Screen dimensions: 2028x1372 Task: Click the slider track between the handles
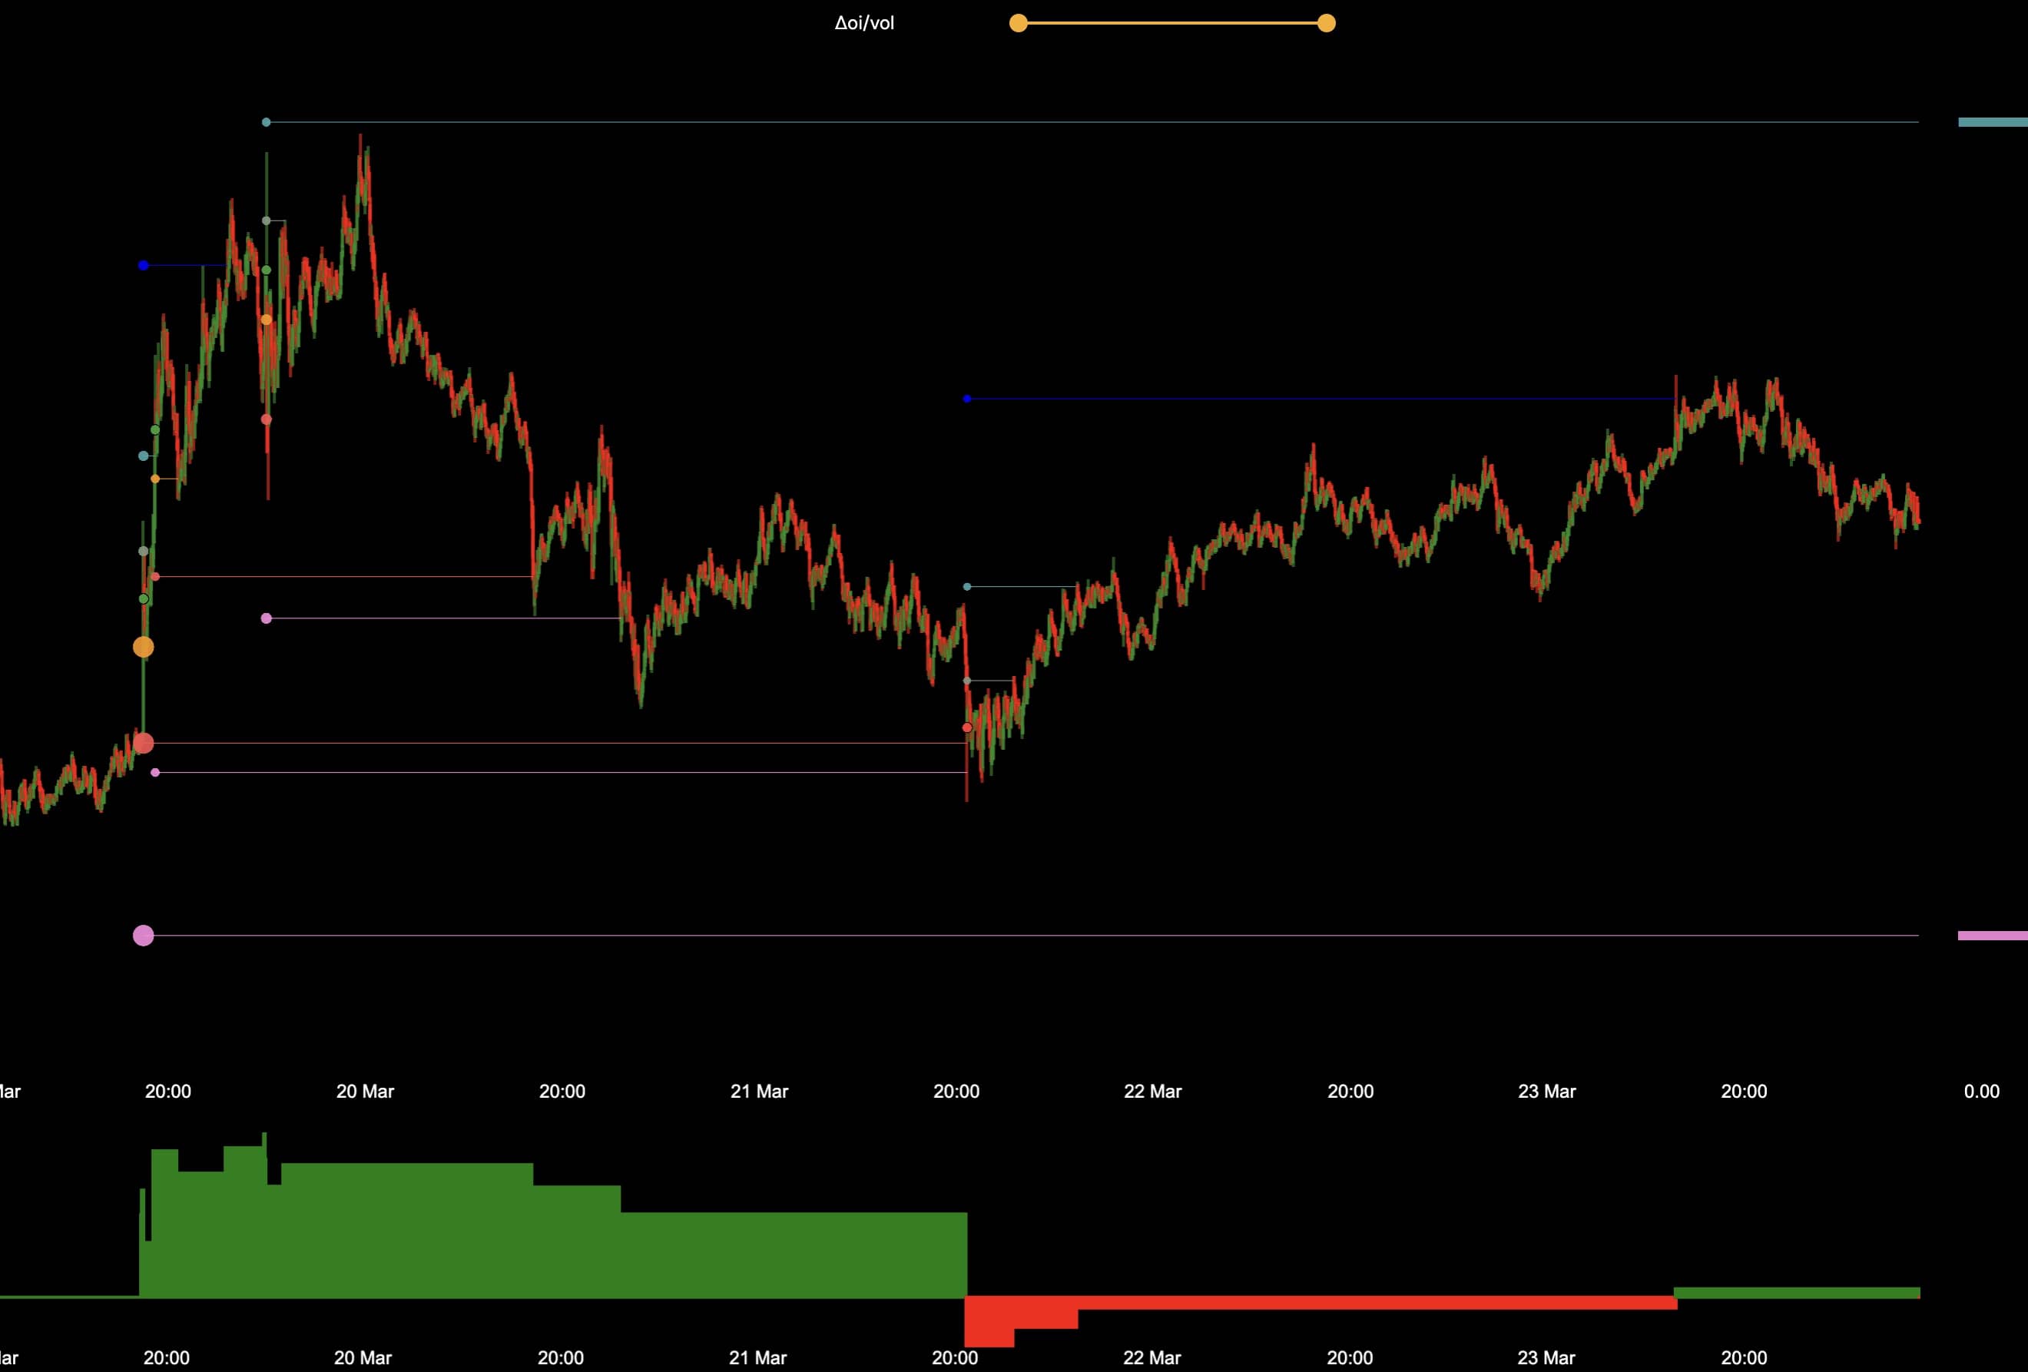coord(1172,24)
